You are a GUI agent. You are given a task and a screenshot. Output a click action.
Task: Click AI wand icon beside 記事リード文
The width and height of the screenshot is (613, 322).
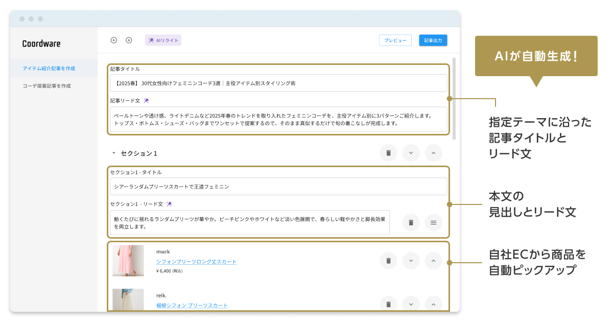(x=147, y=101)
